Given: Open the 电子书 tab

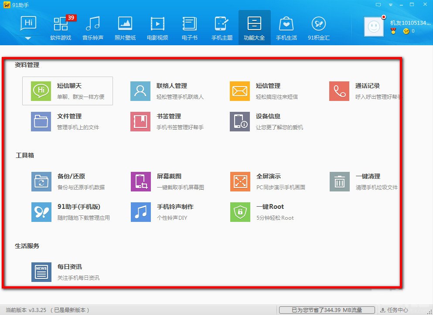Looking at the screenshot, I should (190, 27).
